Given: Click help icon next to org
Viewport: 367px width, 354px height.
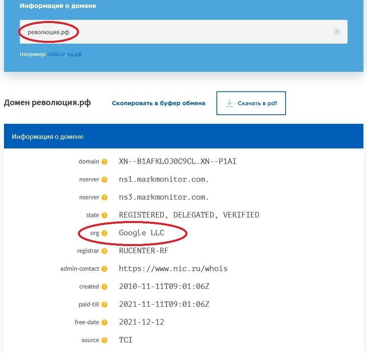Looking at the screenshot, I should 104,233.
